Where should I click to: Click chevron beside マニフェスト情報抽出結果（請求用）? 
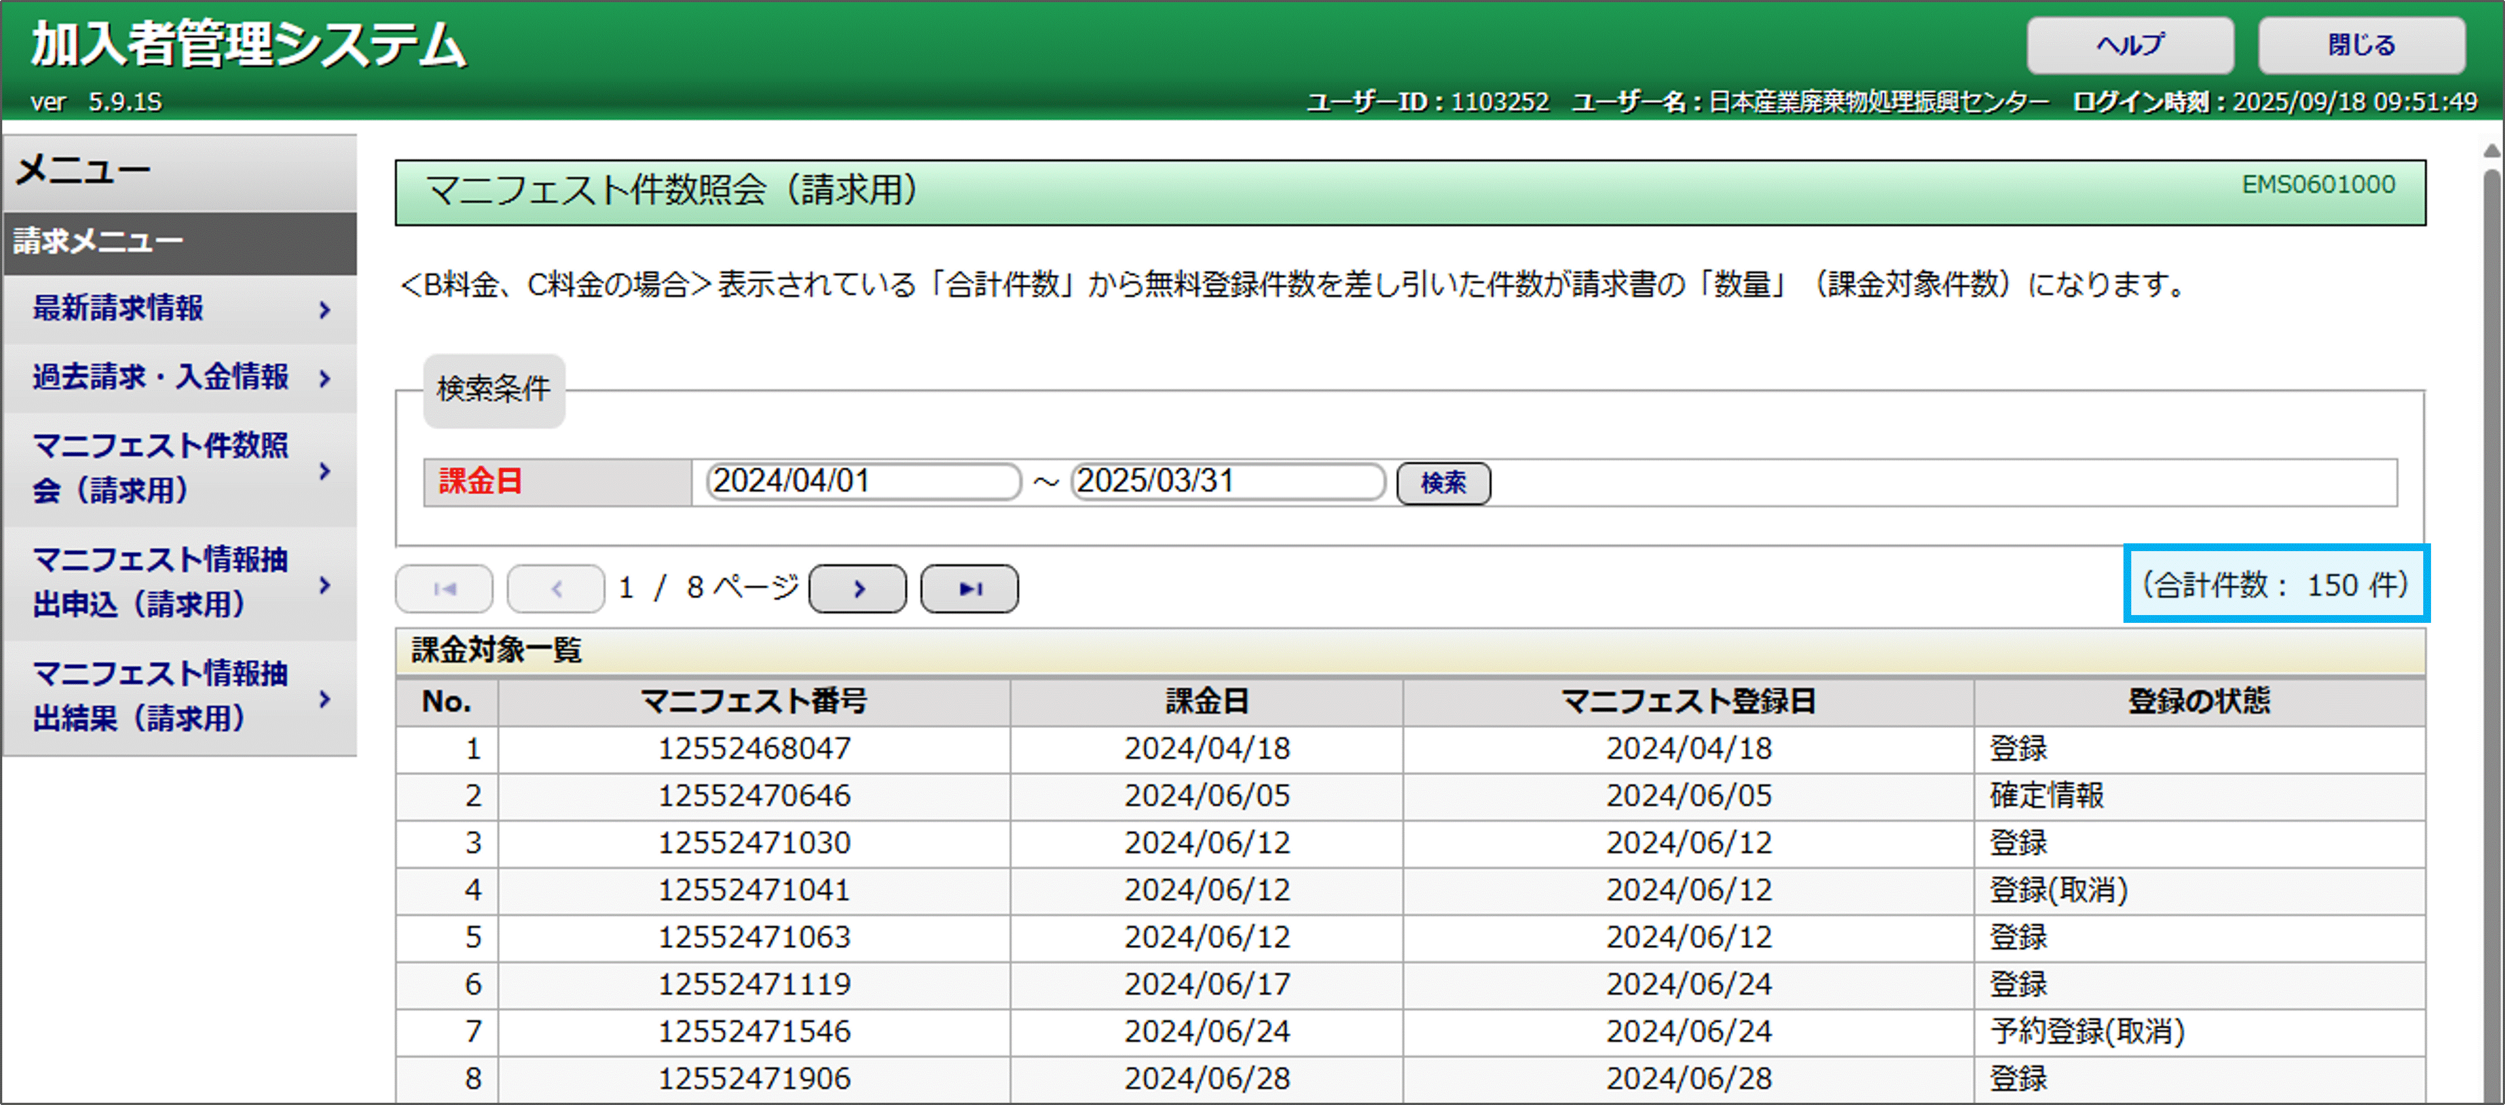point(325,698)
